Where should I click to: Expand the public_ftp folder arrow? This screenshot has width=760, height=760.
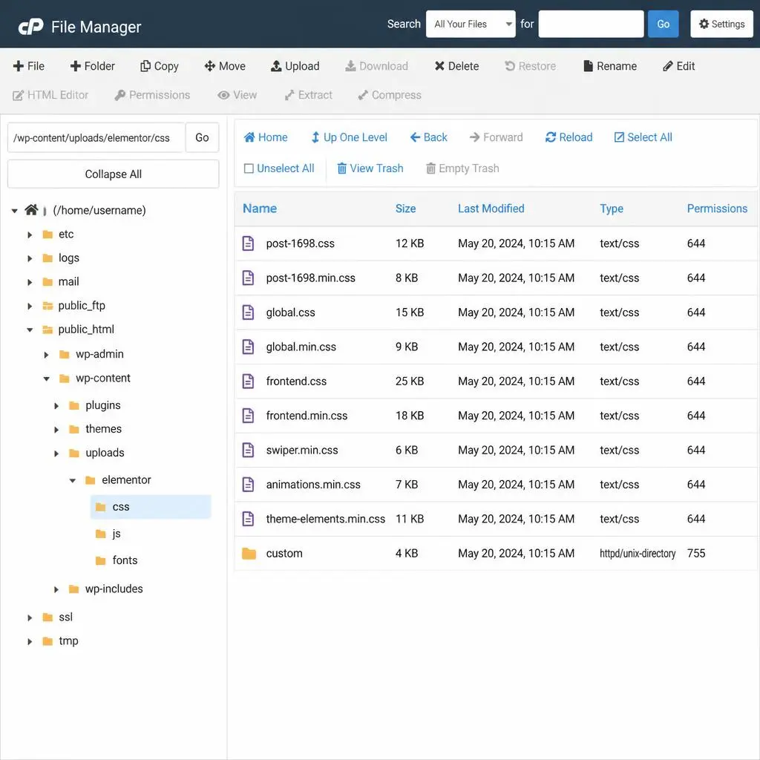[30, 306]
